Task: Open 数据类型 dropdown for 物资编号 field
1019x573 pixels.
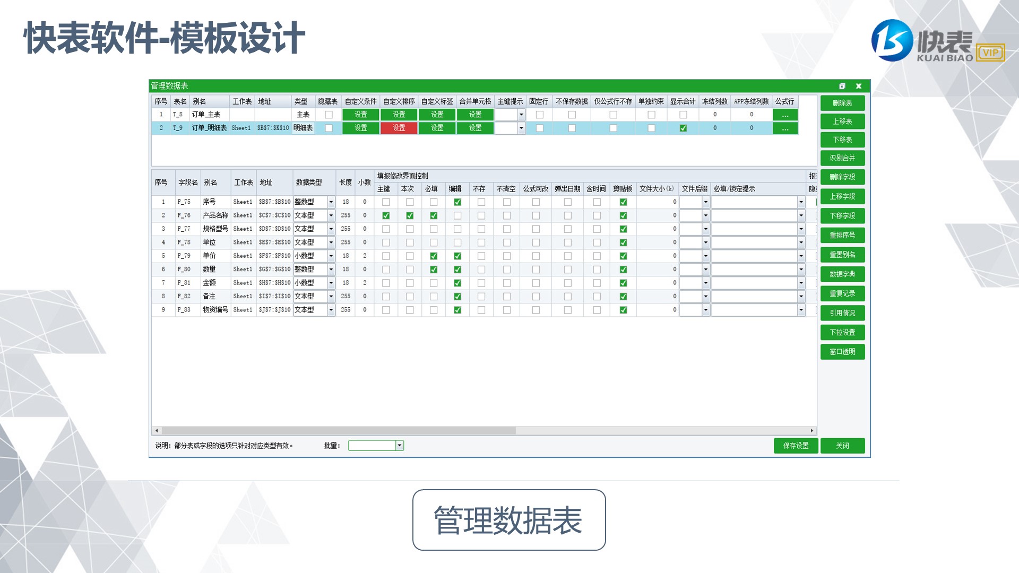Action: click(x=331, y=310)
